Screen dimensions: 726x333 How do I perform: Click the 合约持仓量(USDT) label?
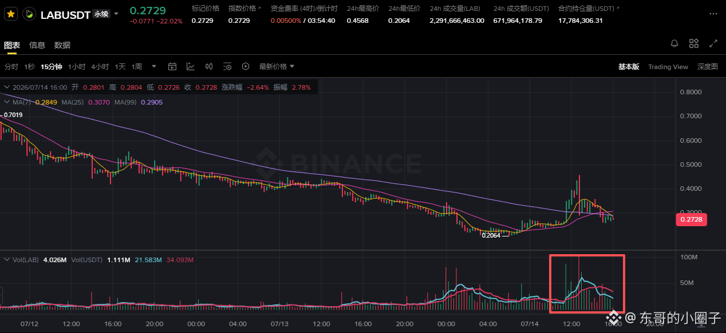[x=586, y=9]
